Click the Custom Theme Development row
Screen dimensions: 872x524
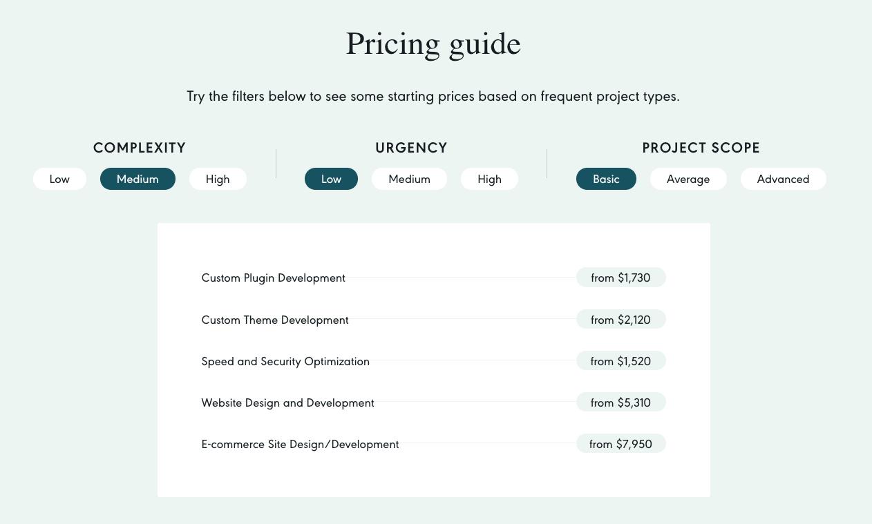(x=274, y=320)
